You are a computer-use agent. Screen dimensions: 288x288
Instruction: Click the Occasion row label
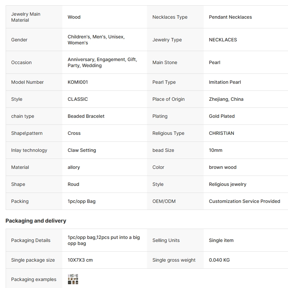coord(21,62)
